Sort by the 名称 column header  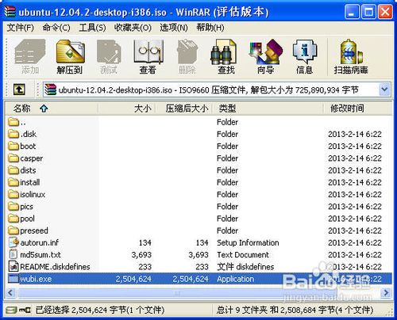52,109
